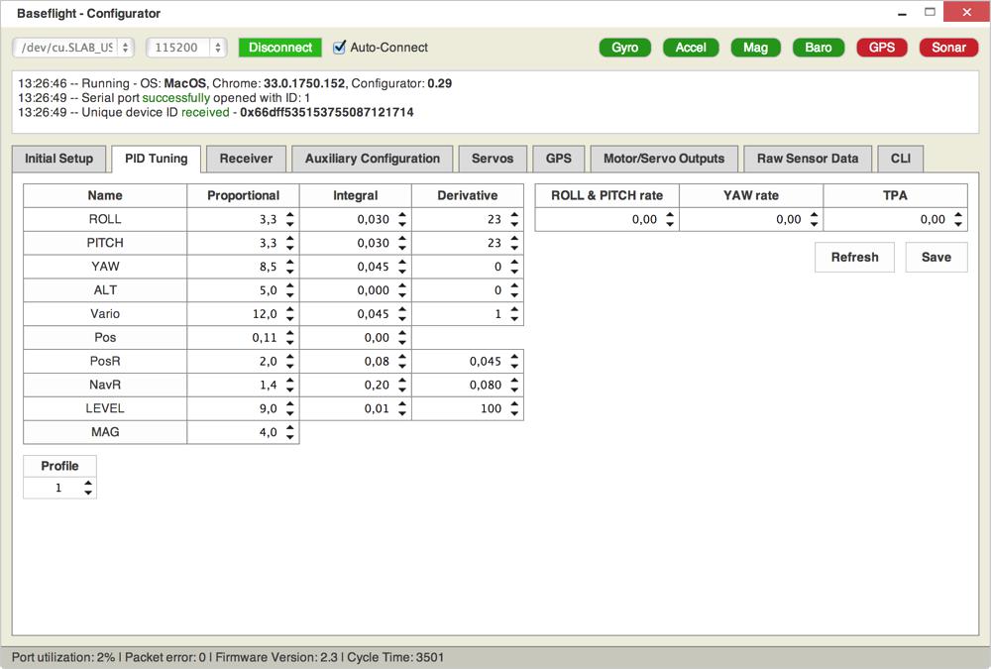Viewport: 991px width, 669px height.
Task: Click the NavR Proportional stepper arrows
Action: click(x=289, y=386)
